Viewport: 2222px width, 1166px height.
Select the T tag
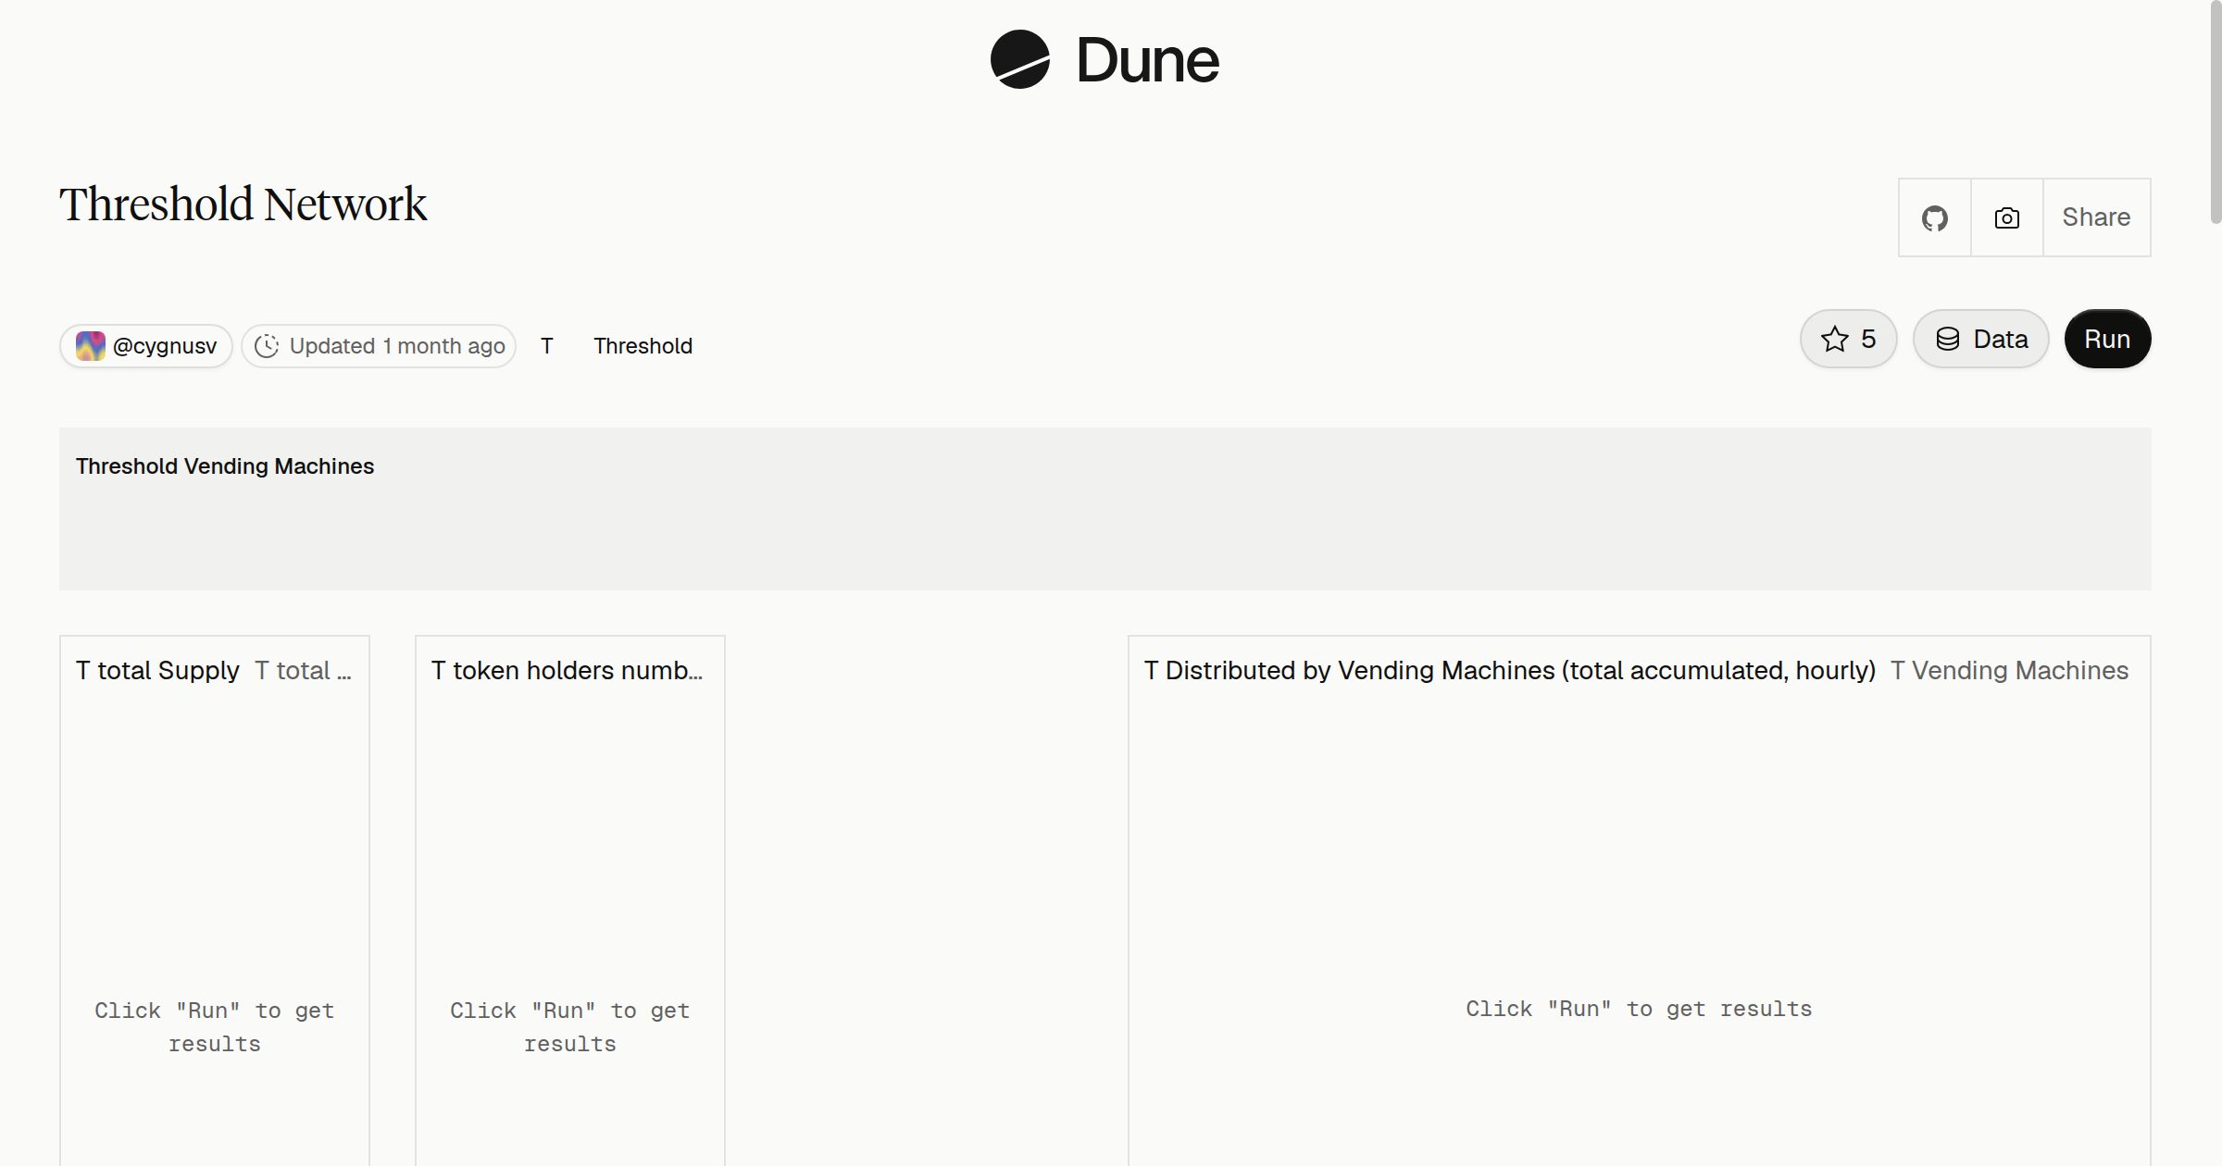[x=547, y=346]
